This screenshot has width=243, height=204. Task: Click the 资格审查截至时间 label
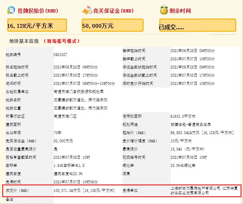point(21,158)
